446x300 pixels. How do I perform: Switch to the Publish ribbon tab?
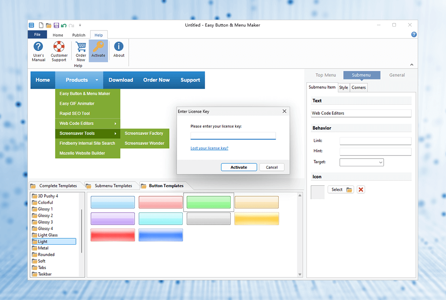(78, 35)
